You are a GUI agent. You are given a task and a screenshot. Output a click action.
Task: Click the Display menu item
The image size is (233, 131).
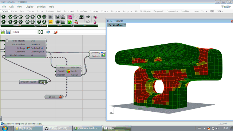click(29, 7)
